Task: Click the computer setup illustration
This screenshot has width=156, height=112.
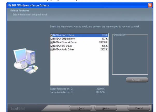Action: pyautogui.click(x=26, y=61)
